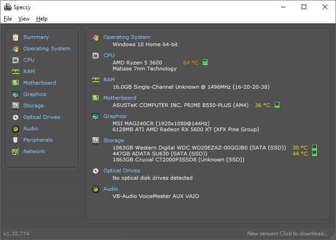The width and height of the screenshot is (336, 240).
Task: Go to Operating System section in sidebar
Action: 47,48
